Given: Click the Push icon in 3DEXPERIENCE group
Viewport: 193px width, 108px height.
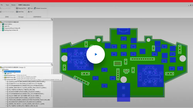Looking at the screenshot, I should 29,8.
